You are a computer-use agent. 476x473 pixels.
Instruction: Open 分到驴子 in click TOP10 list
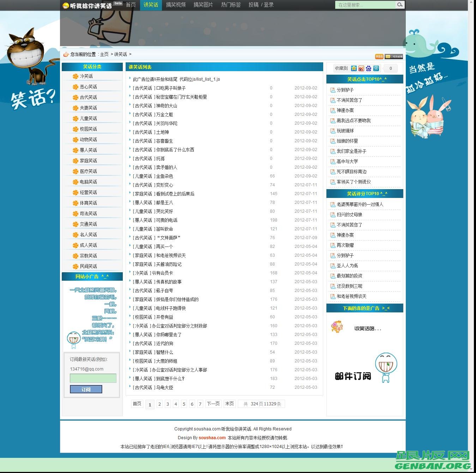click(x=345, y=90)
